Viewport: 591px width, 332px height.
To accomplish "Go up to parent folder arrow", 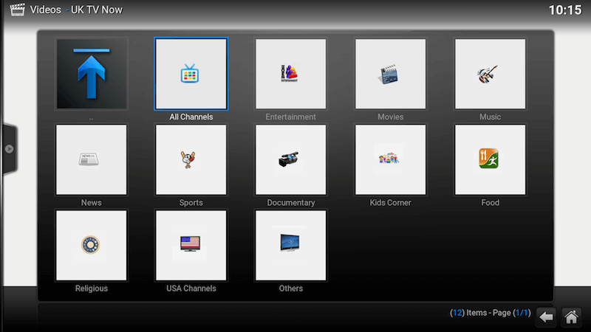I will pyautogui.click(x=92, y=73).
